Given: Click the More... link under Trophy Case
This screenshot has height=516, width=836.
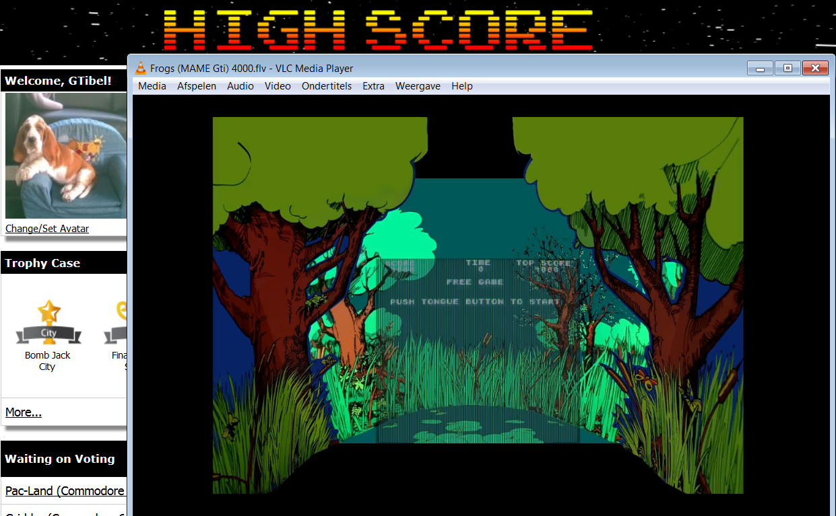Looking at the screenshot, I should coord(24,412).
